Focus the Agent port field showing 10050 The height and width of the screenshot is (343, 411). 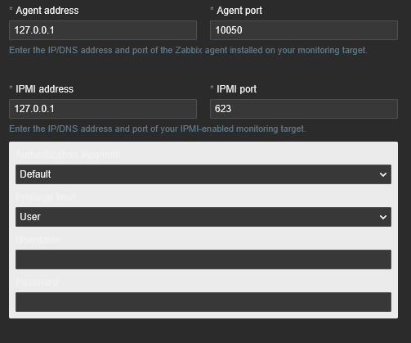(304, 30)
